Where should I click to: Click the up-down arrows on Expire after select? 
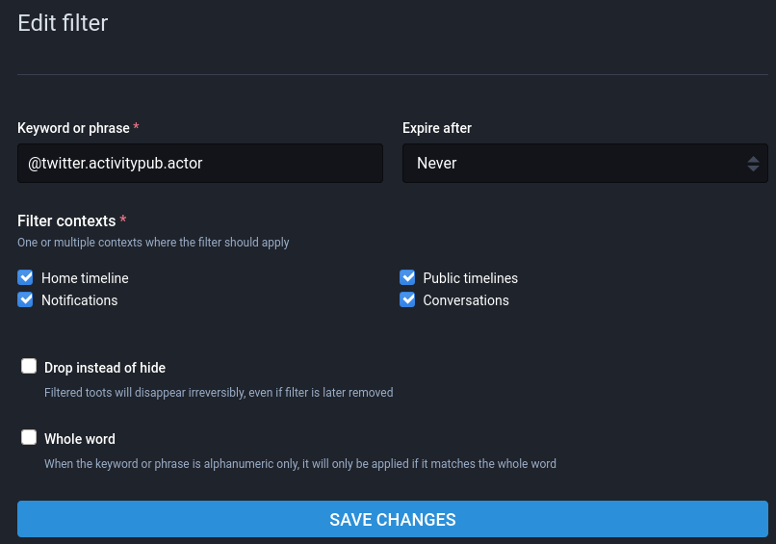click(753, 164)
